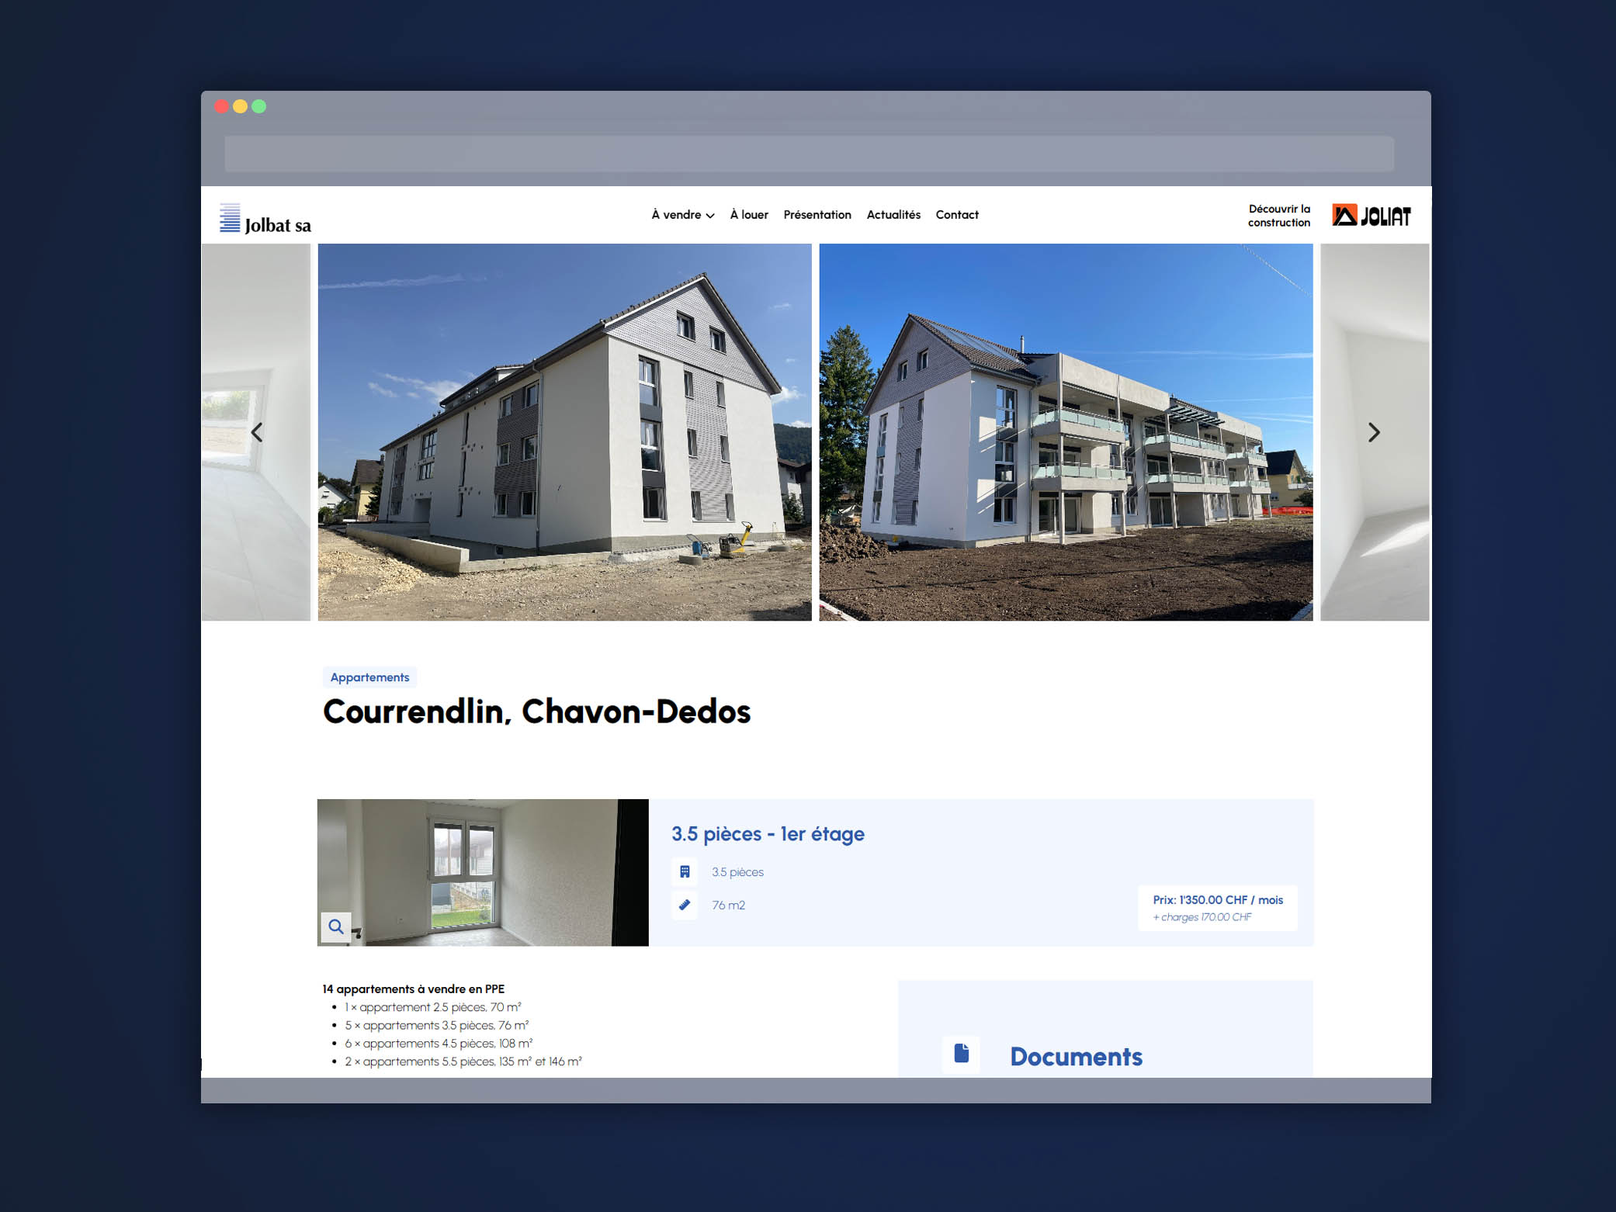This screenshot has height=1212, width=1616.
Task: Open the "3.5 pièces - 1er étage" listing
Action: coord(768,833)
